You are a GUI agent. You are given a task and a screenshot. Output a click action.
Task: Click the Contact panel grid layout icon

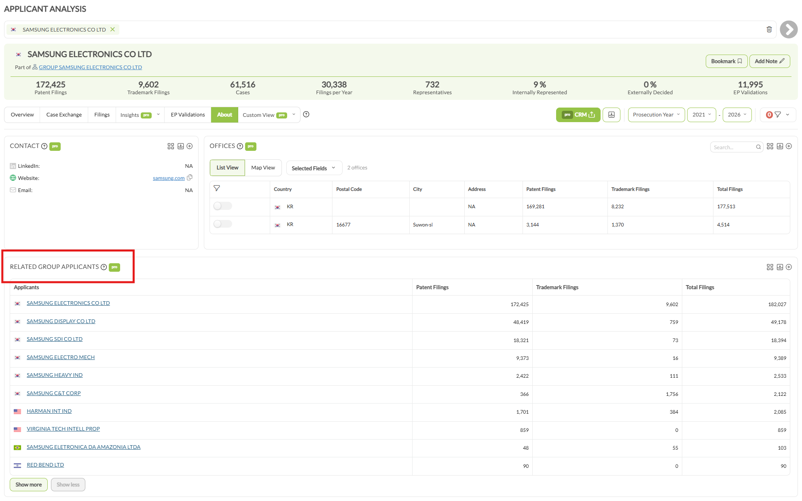click(x=171, y=146)
